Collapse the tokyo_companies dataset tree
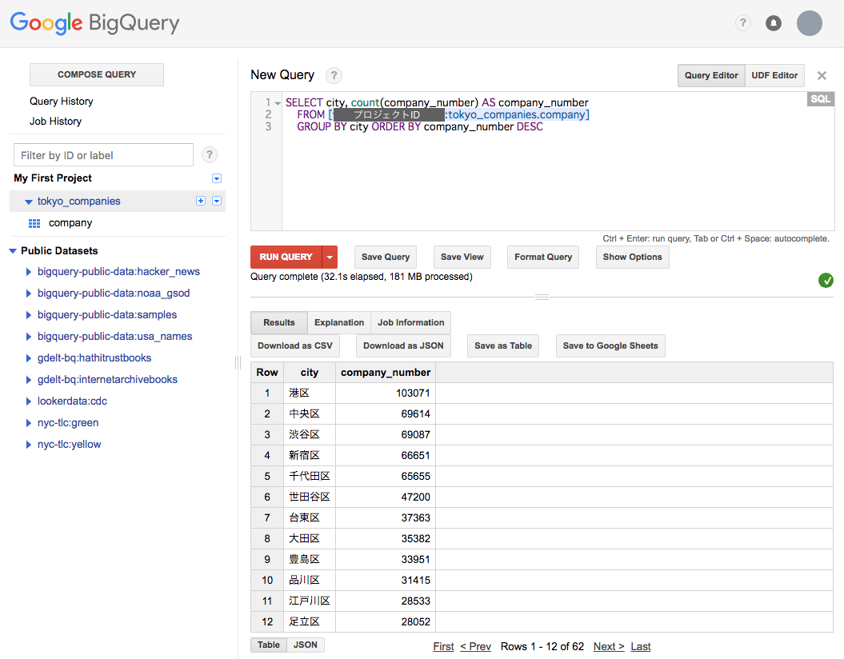The height and width of the screenshot is (659, 844). coord(29,202)
